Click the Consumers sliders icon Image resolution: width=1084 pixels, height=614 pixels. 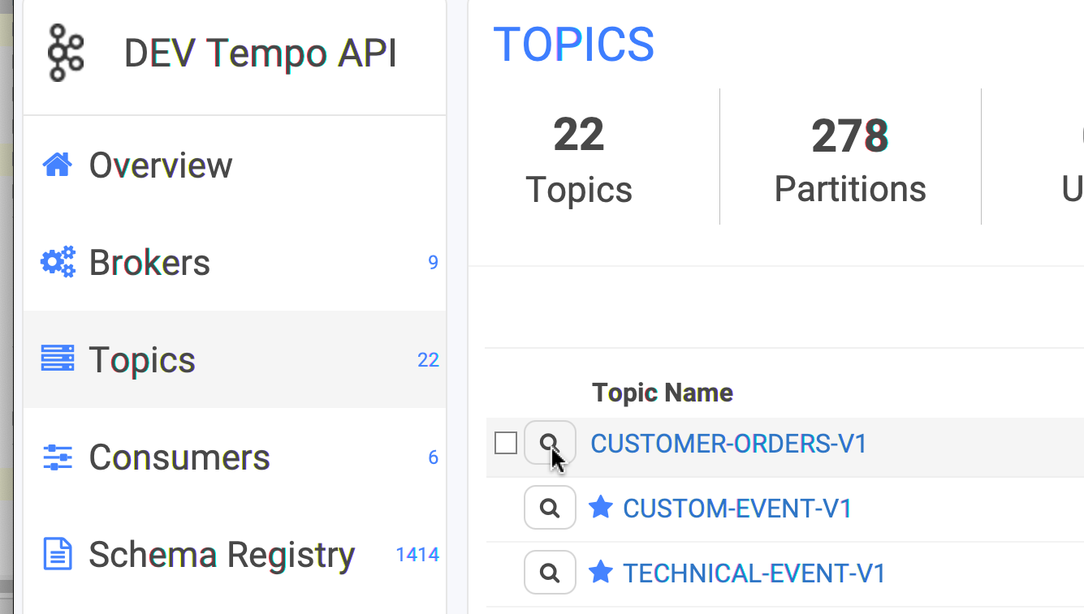pos(58,457)
